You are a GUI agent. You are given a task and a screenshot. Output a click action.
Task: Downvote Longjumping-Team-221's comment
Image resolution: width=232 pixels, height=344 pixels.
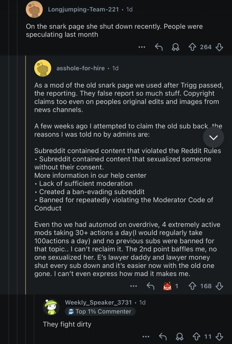click(219, 47)
